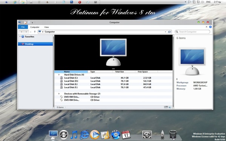Image resolution: width=226 pixels, height=141 pixels.
Task: Open Explorer Help question mark icon
Action: tap(210, 27)
